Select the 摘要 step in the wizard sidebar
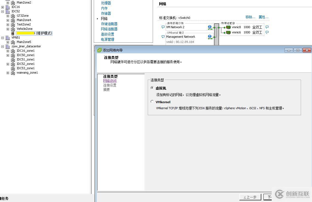The image size is (312, 202). [x=106, y=90]
